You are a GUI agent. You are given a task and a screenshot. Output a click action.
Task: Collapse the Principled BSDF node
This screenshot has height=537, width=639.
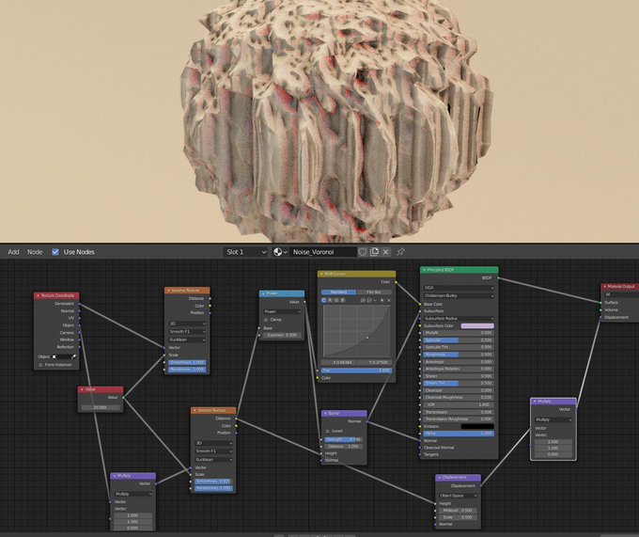(424, 270)
